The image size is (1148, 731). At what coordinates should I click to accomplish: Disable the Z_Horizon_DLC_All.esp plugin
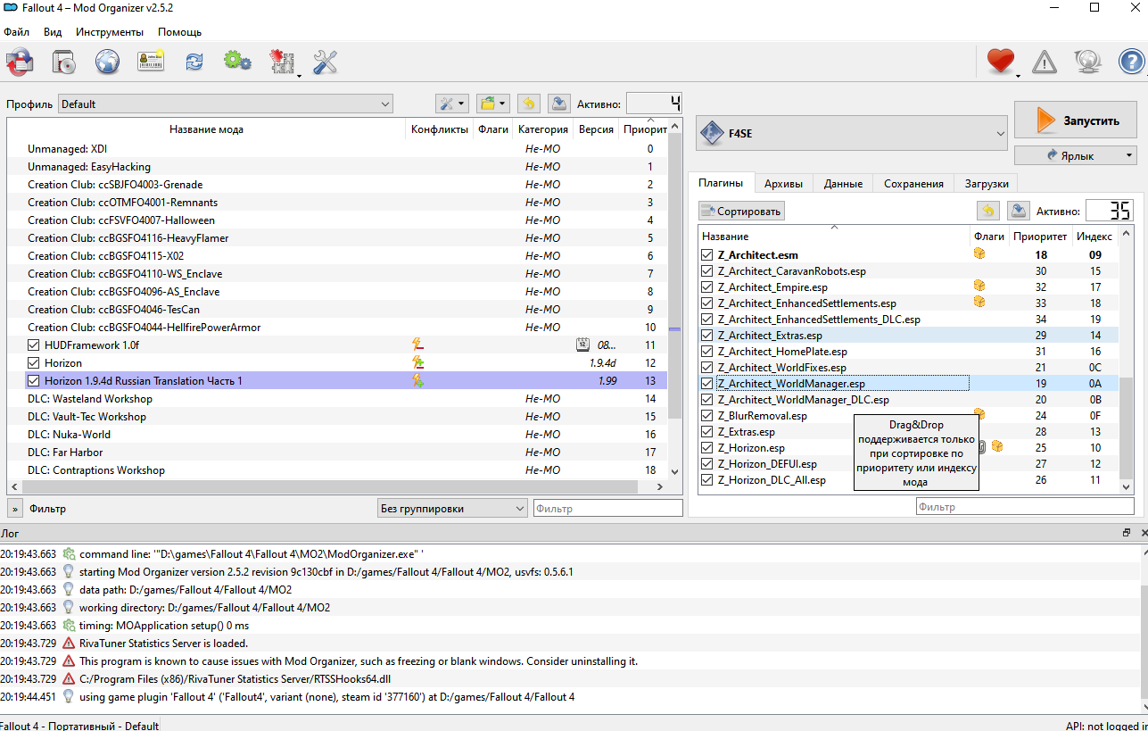click(708, 479)
